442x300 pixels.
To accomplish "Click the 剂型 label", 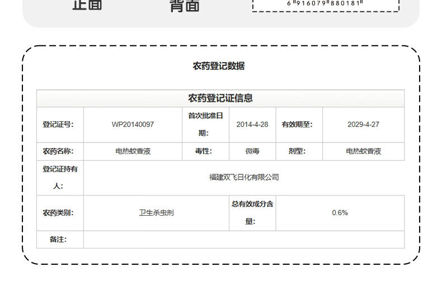I will 297,151.
